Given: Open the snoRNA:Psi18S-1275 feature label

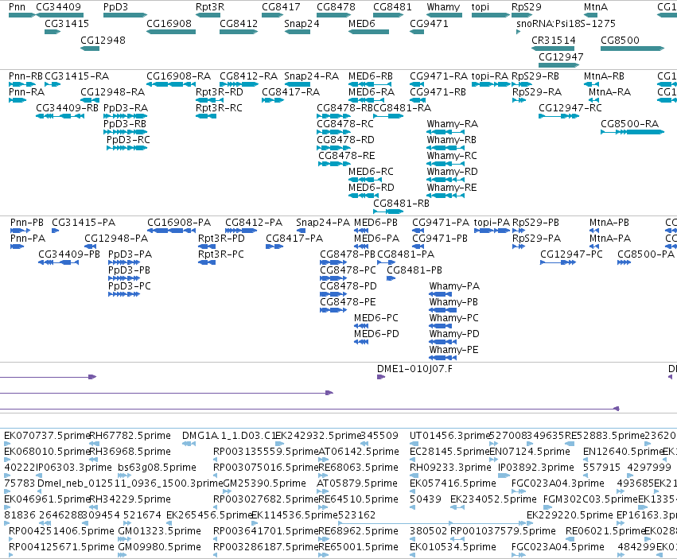Looking at the screenshot, I should [x=566, y=23].
